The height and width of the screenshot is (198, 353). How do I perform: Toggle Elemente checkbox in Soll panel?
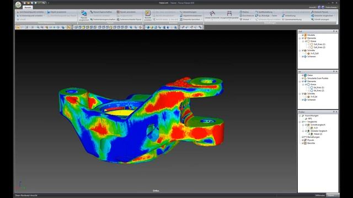click(303, 38)
